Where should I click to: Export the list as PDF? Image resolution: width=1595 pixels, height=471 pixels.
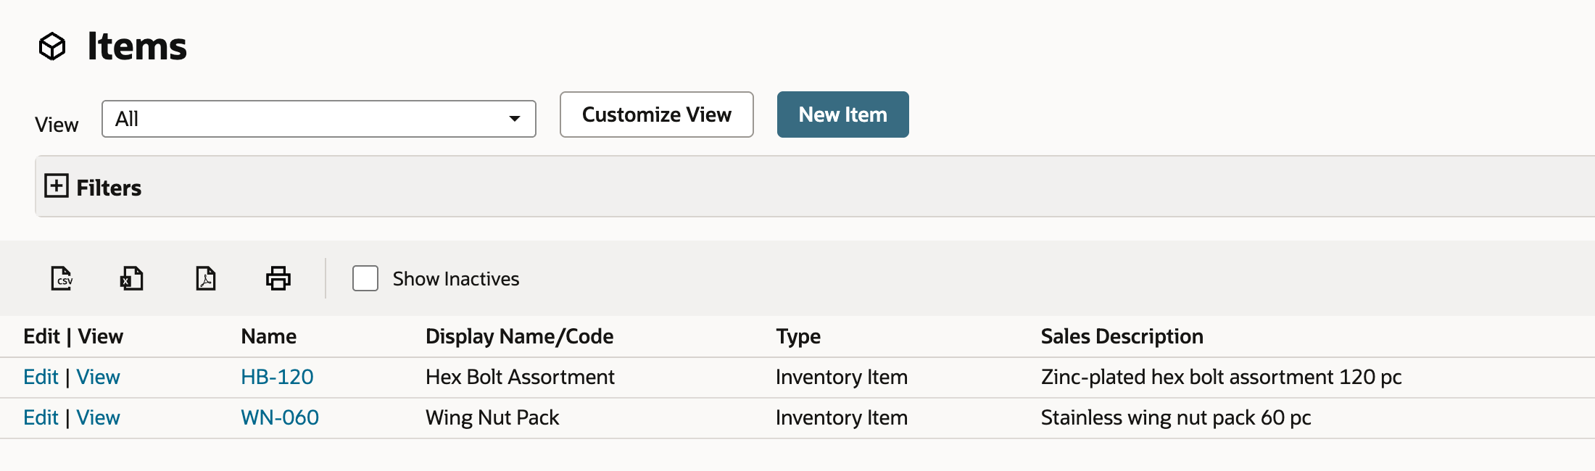tap(206, 278)
